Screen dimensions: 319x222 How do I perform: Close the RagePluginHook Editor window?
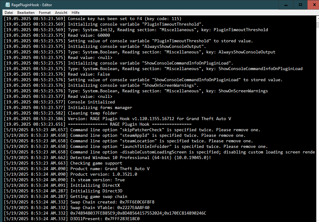point(313,5)
